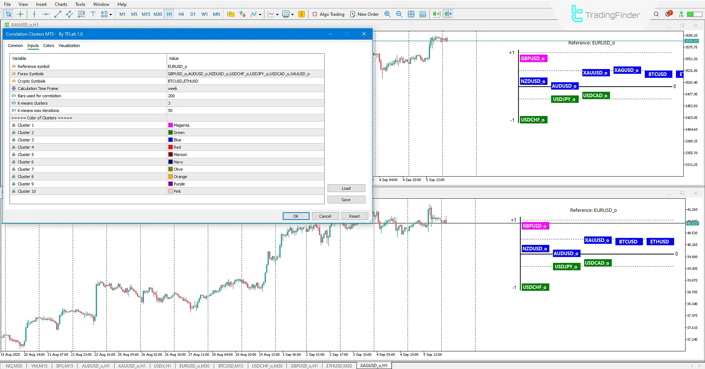Toggle the chart shift button
The width and height of the screenshot is (705, 369).
[448, 14]
